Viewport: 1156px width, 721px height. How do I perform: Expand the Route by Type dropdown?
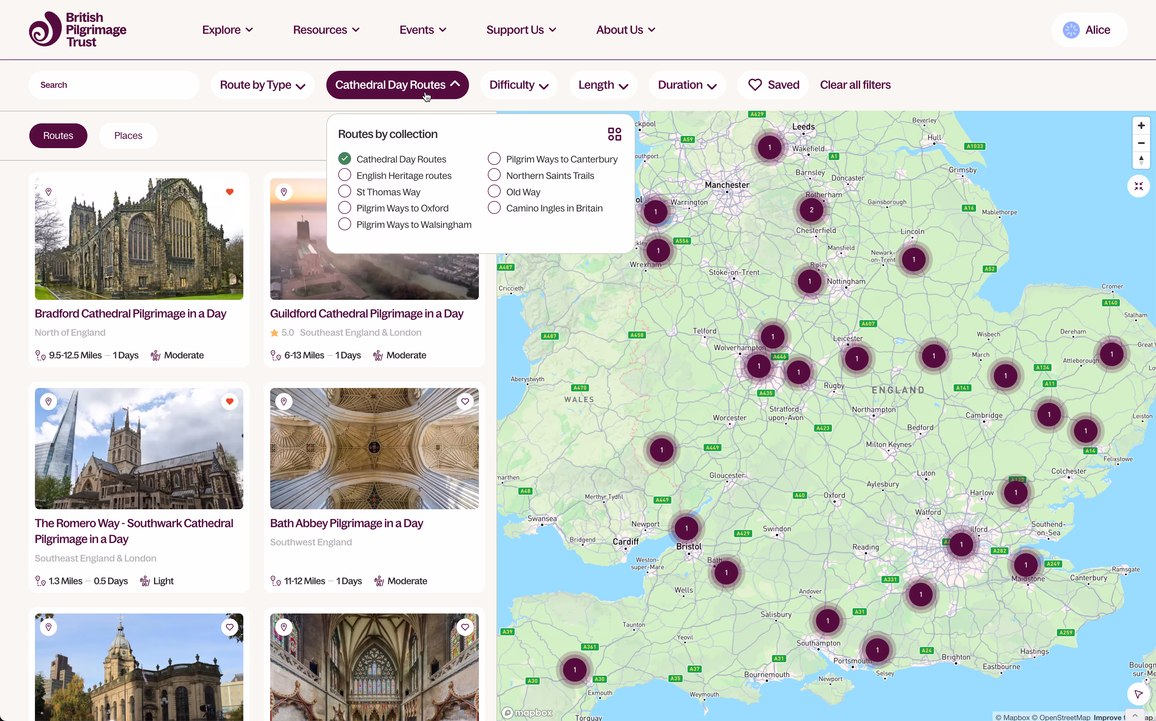click(262, 85)
